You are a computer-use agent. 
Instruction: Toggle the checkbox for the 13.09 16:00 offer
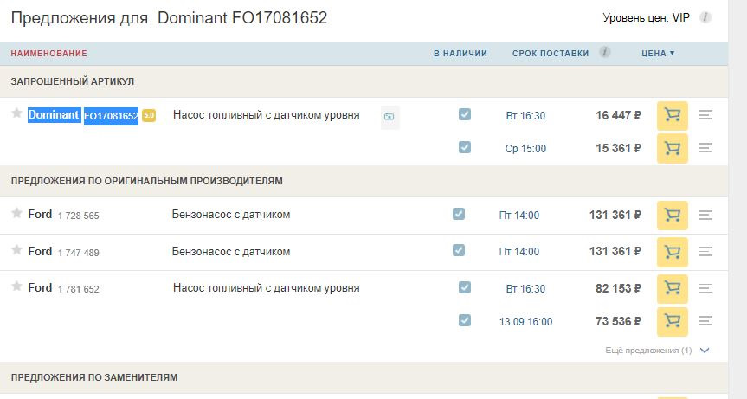(x=465, y=320)
